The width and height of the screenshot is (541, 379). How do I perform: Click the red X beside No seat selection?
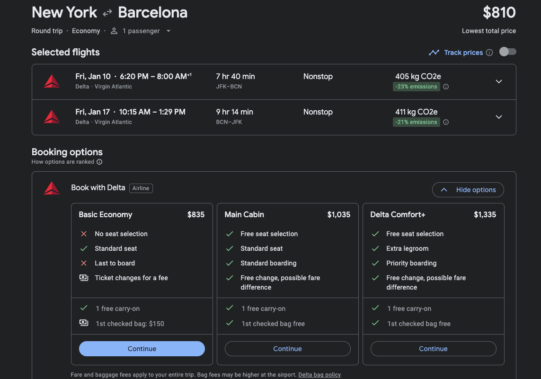[83, 234]
